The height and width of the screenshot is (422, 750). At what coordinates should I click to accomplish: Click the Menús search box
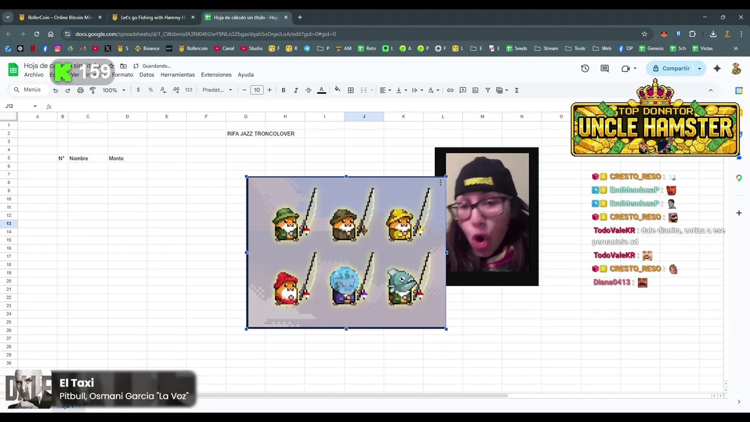point(29,90)
